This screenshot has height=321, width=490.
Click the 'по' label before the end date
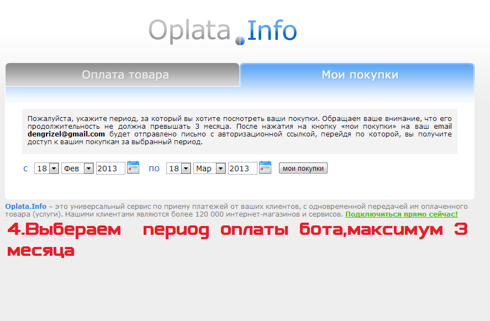coord(154,169)
